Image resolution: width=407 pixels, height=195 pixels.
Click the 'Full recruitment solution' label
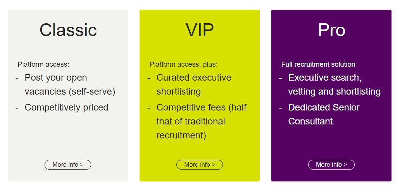318,64
